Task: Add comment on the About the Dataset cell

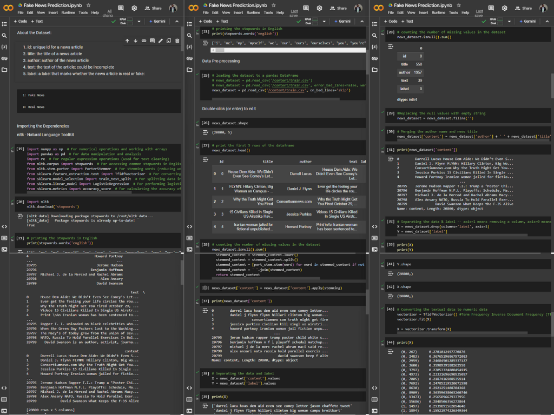Action: point(152,41)
